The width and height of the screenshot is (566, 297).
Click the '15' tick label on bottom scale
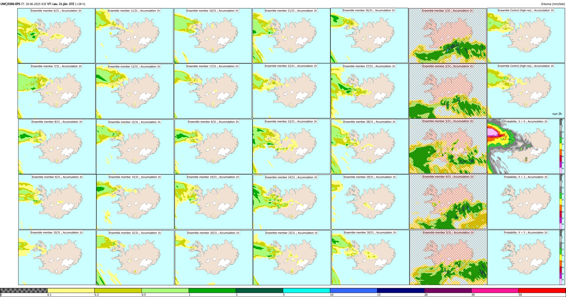(379, 295)
